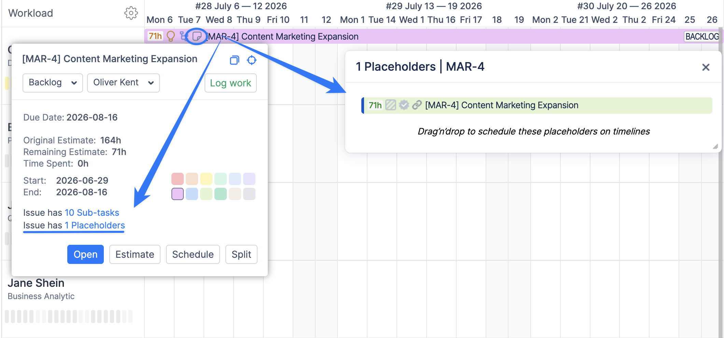Click the Workload heading label
Screen dimensions: 724x338
click(x=31, y=13)
